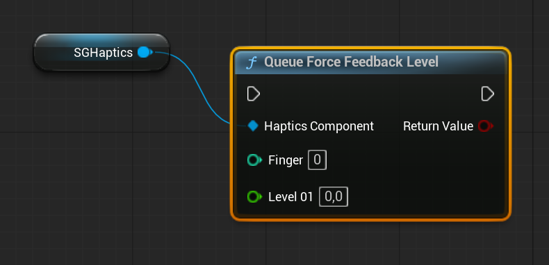Viewport: 549px width, 265px height.
Task: Click the SGHaptics label text
Action: 104,53
